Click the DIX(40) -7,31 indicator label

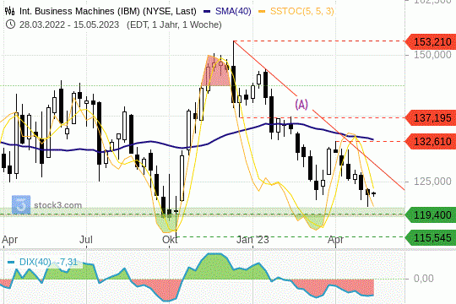48,262
